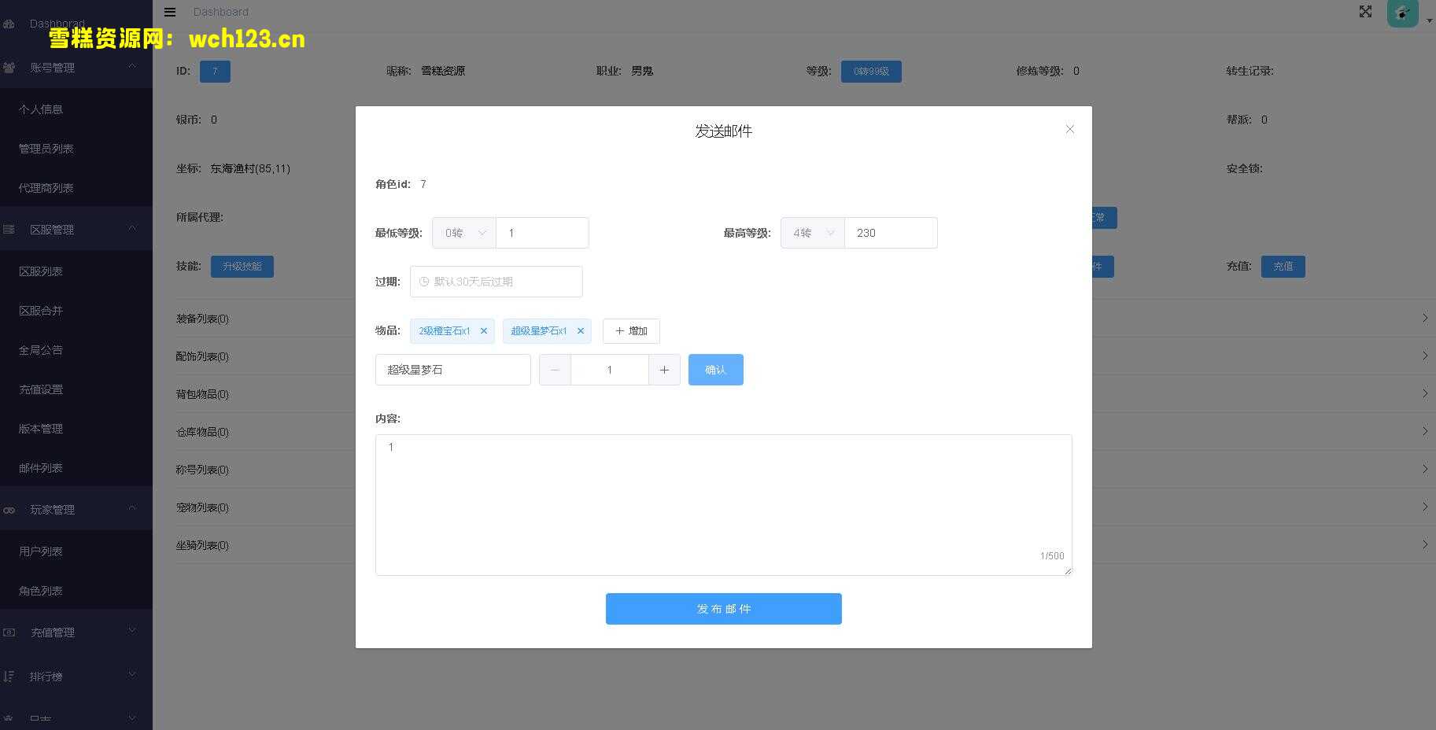Screen dimensions: 1436x730
Task: Open 全局公告 in the sidebar
Action: [x=76, y=350]
